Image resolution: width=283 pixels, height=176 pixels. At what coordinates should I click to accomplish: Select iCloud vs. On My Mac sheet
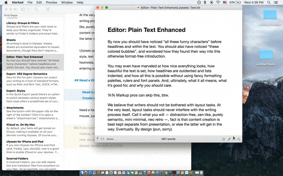click(x=33, y=130)
